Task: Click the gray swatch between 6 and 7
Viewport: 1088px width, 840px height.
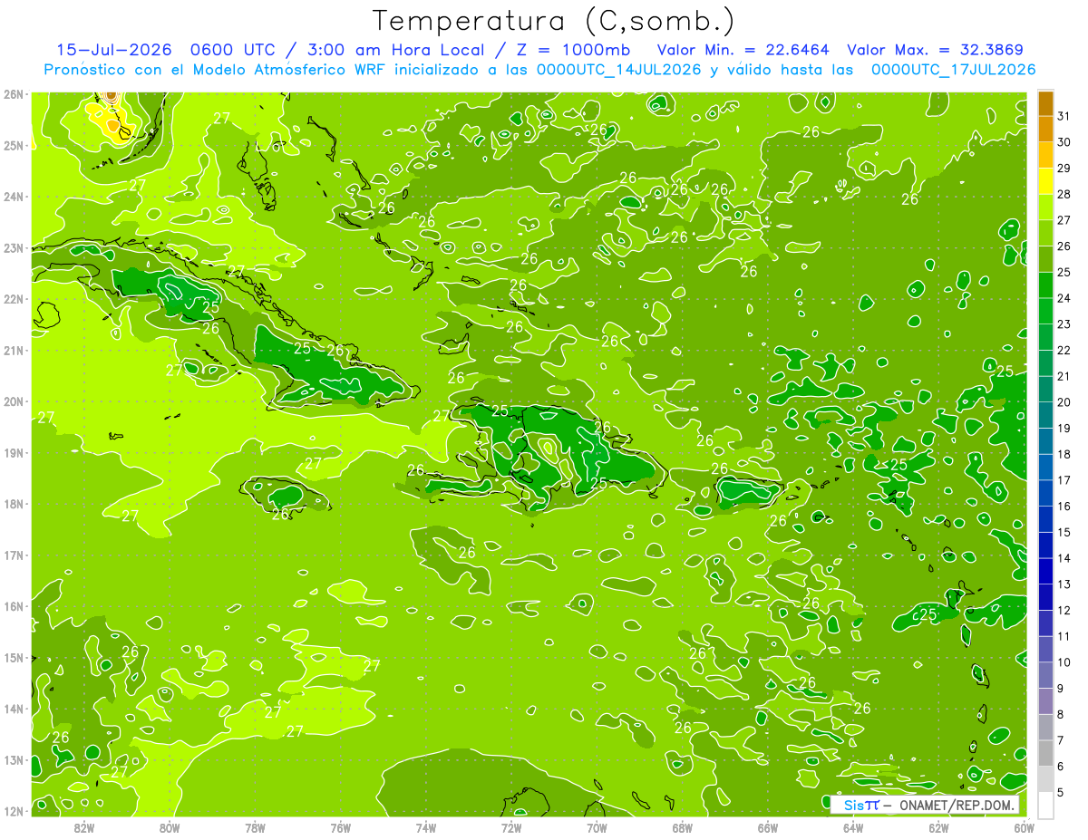Action: [1045, 753]
